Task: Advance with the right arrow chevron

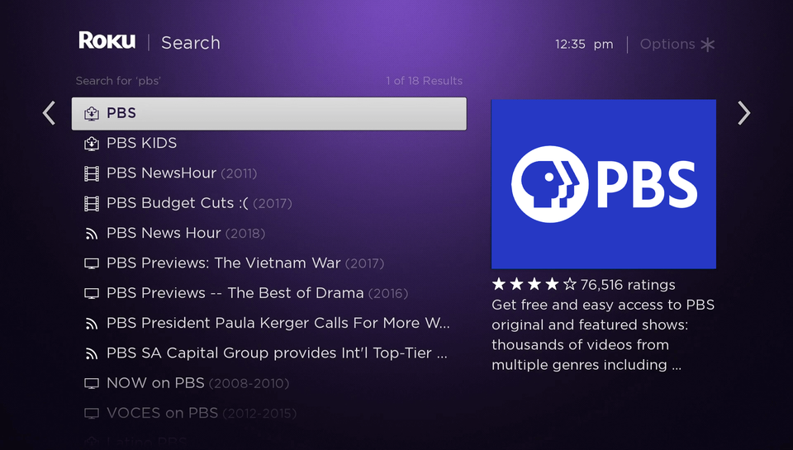Action: pos(744,113)
